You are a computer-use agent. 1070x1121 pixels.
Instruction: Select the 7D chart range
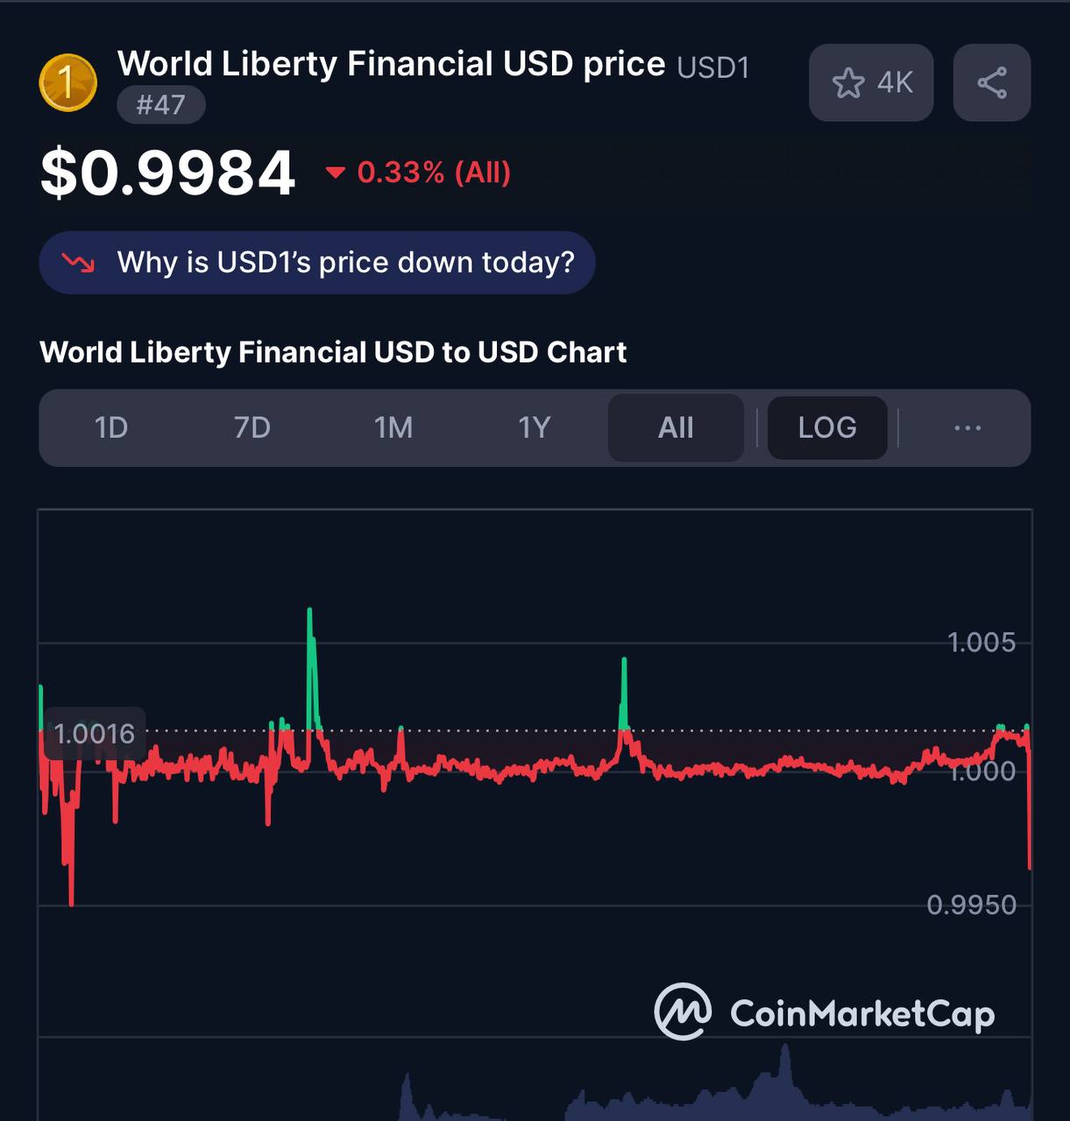pyautogui.click(x=252, y=427)
